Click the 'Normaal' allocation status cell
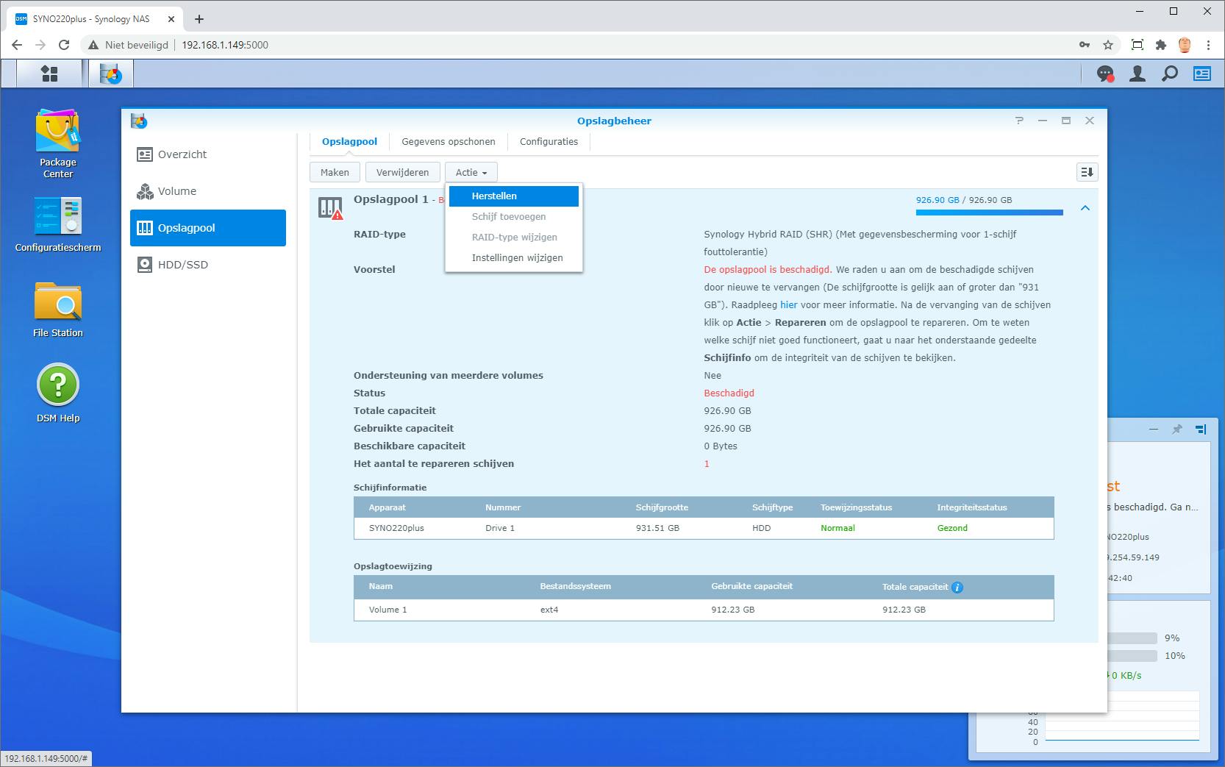This screenshot has width=1225, height=767. 838,529
